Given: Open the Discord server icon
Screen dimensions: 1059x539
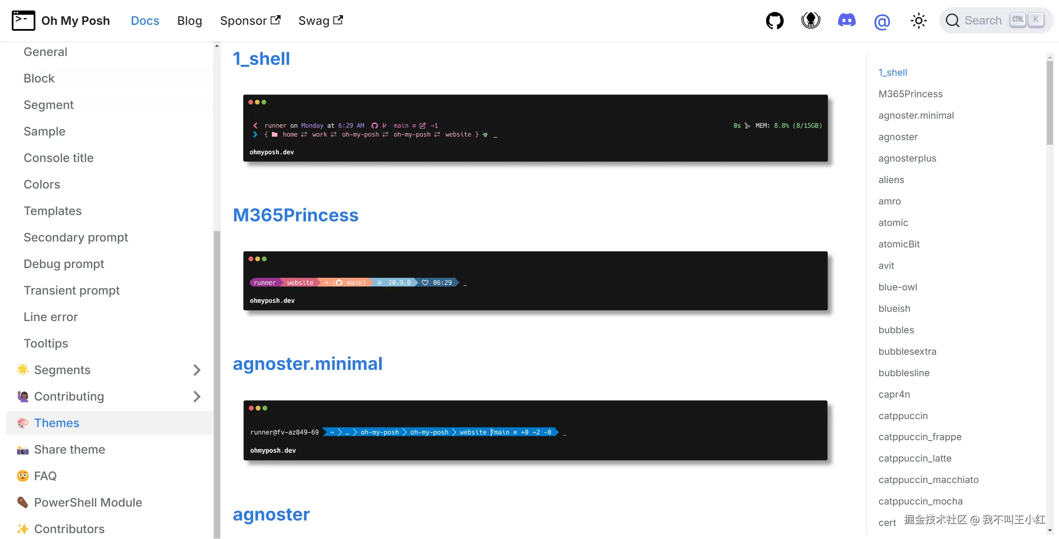Looking at the screenshot, I should pyautogui.click(x=846, y=21).
